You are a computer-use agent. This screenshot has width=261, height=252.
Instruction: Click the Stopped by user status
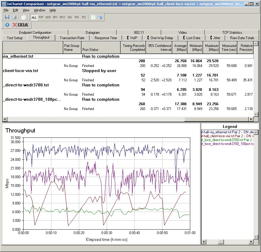pyautogui.click(x=99, y=71)
